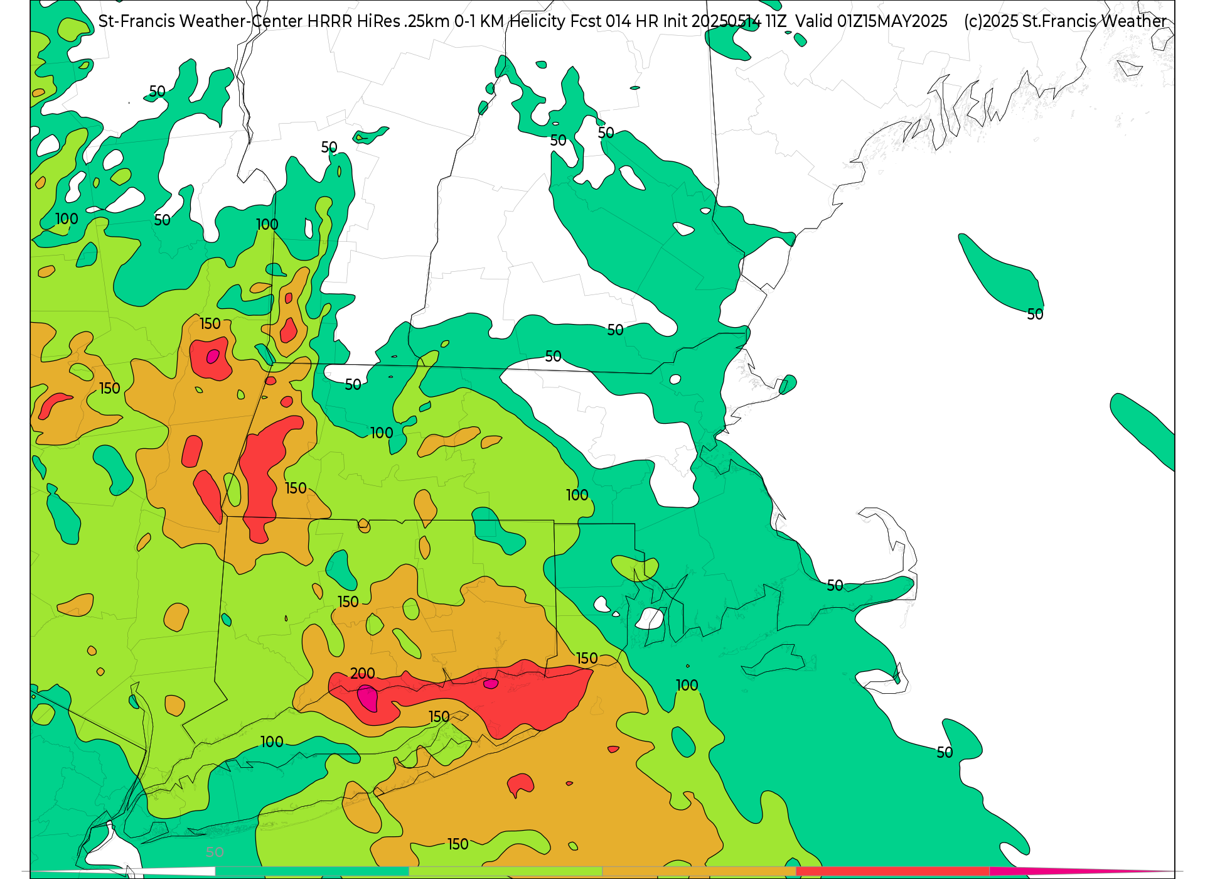1205x879 pixels.
Task: Click "Valid 01Z15MAY2025" in the map title
Action: pos(872,21)
